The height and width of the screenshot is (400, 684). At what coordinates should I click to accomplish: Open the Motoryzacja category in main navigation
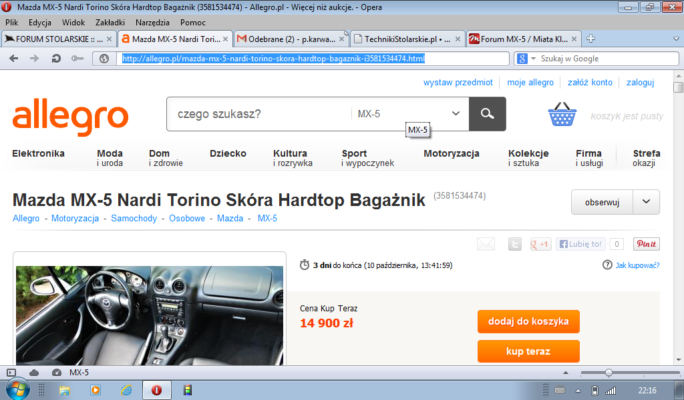(452, 153)
